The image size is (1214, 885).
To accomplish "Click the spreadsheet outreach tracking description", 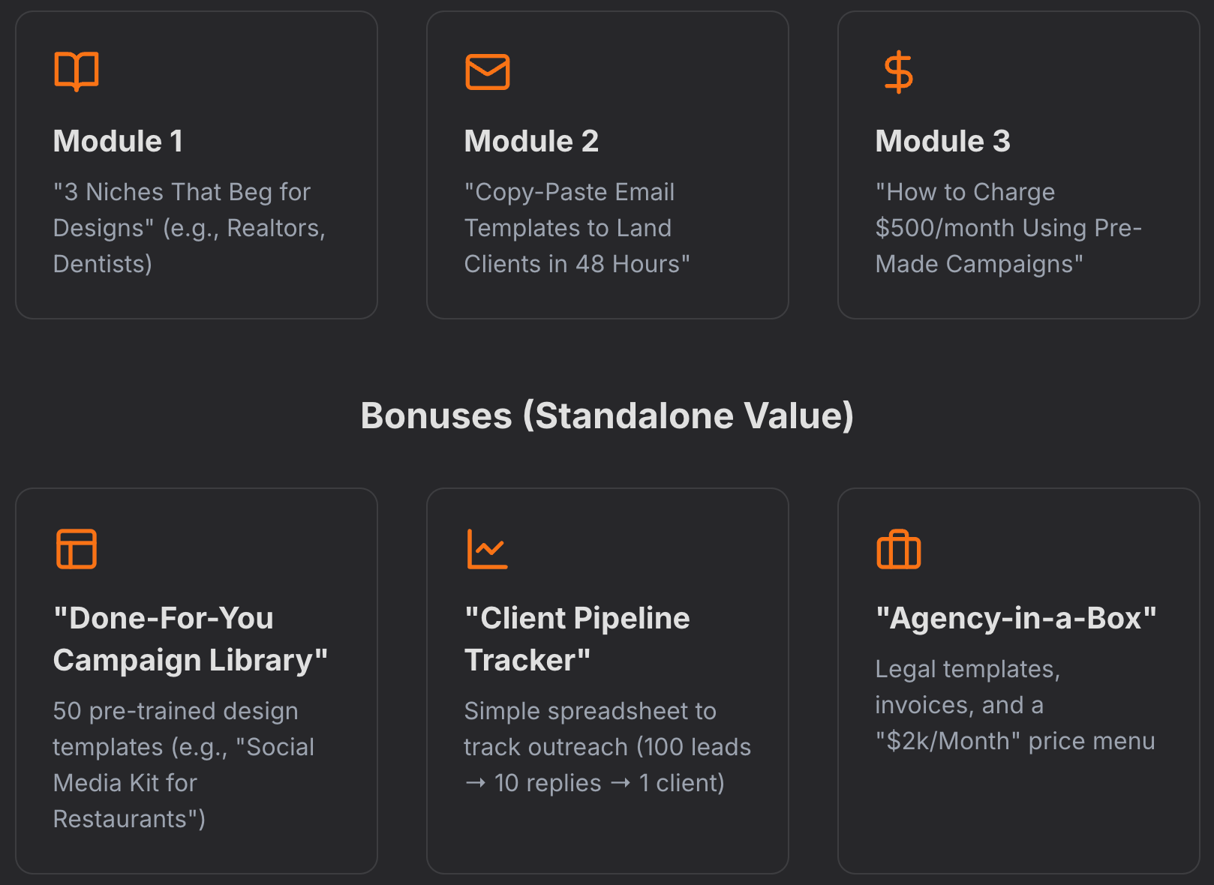I will [607, 746].
